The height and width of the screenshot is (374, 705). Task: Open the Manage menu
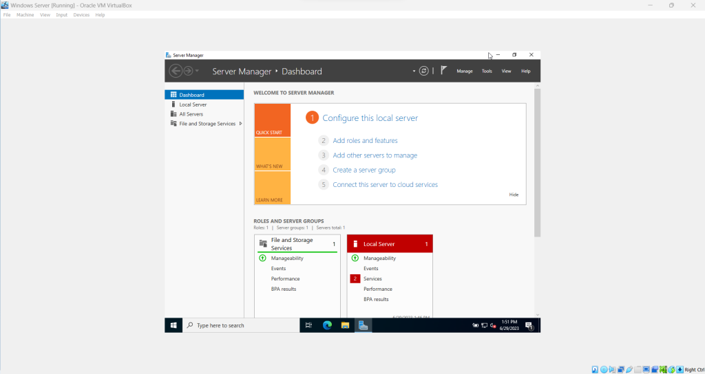click(465, 71)
